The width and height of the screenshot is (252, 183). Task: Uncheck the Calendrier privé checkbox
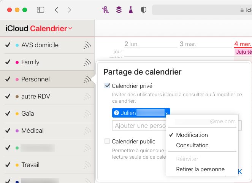(x=107, y=86)
